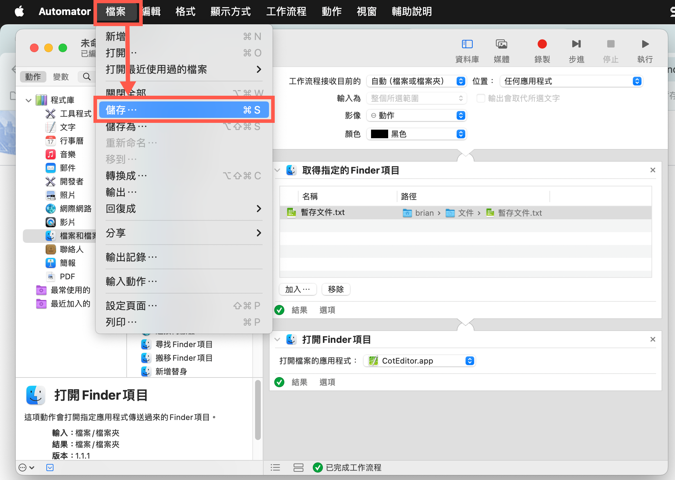Switch to the 變數 tab
This screenshot has height=480, width=675.
[61, 77]
